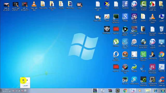Open SlimCleaner Plus shortcut
This screenshot has width=166, height=93.
click(x=125, y=69)
